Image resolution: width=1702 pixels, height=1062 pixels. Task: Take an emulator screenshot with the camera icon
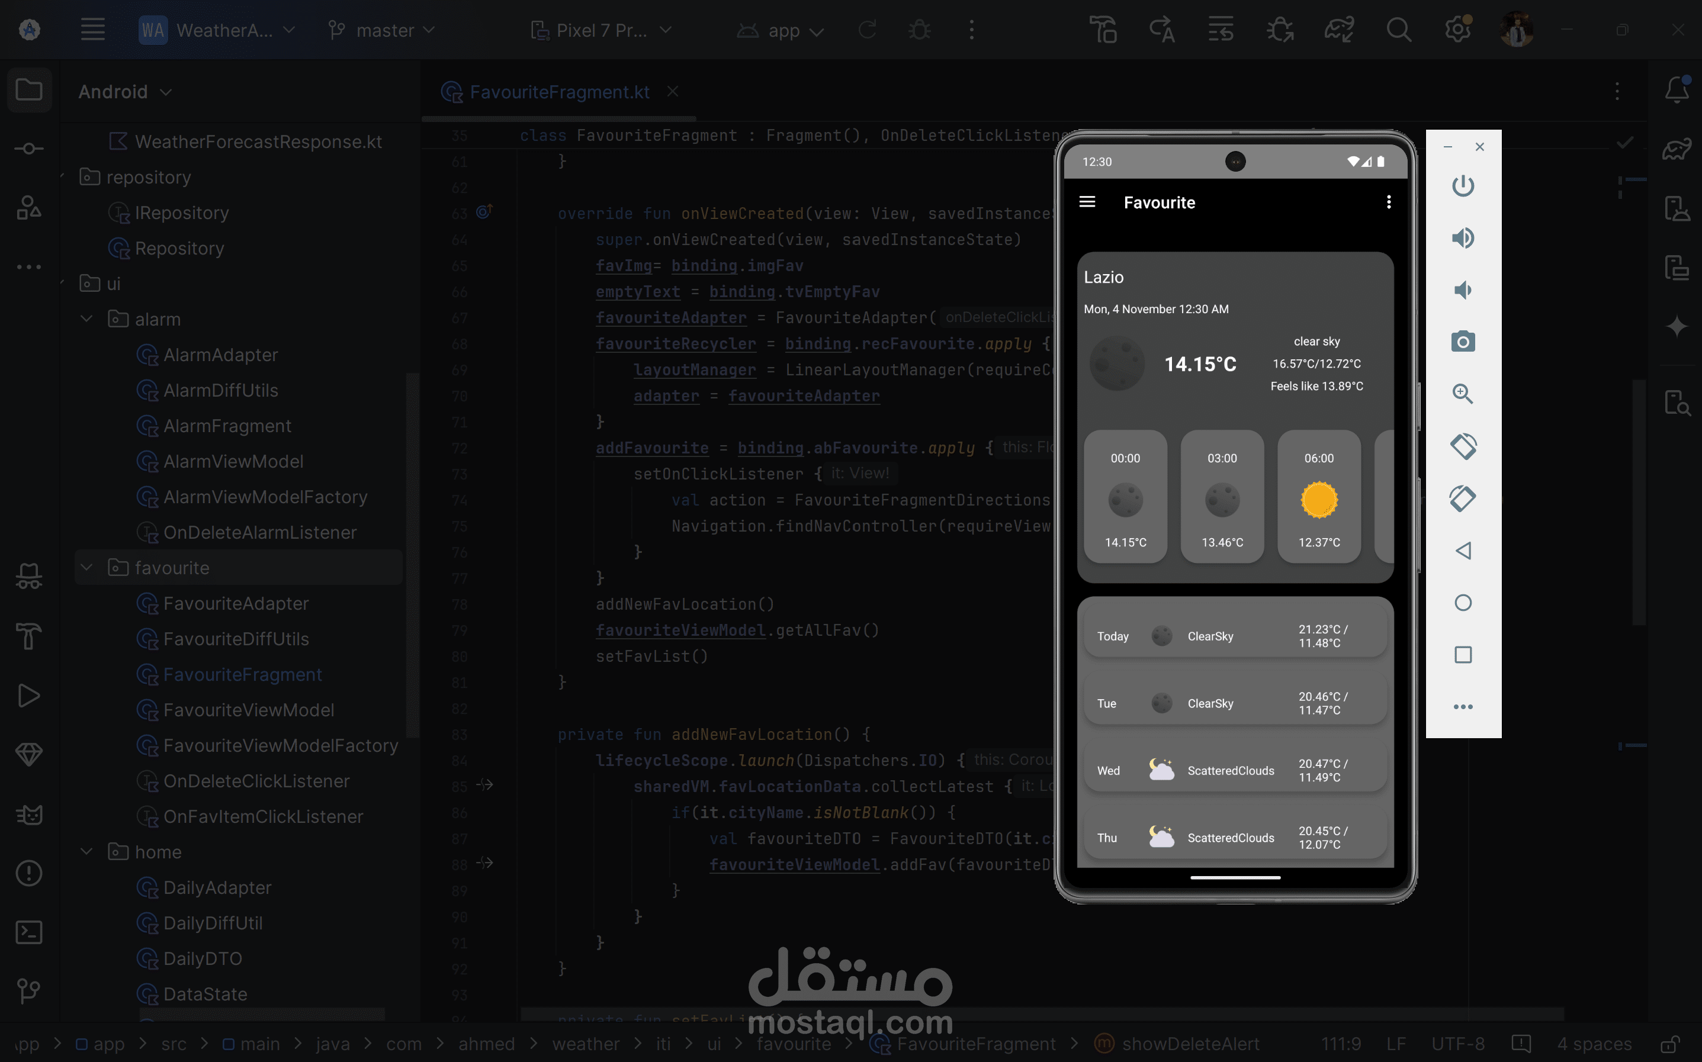[x=1463, y=342]
